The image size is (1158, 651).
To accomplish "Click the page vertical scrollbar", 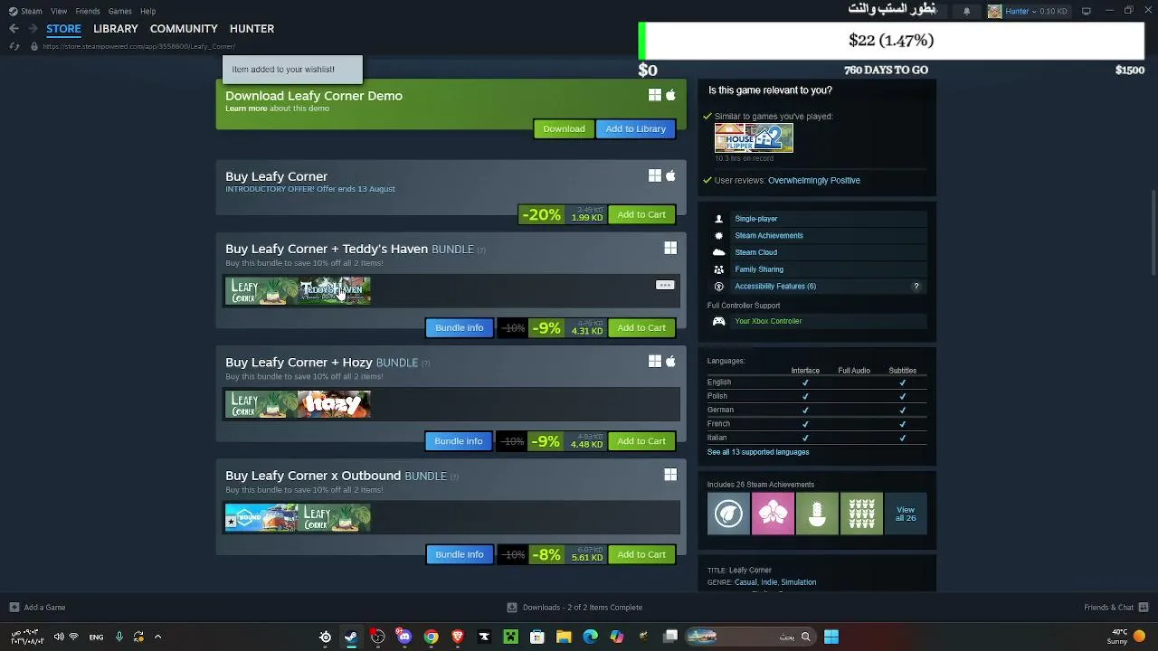I will coord(1153,231).
